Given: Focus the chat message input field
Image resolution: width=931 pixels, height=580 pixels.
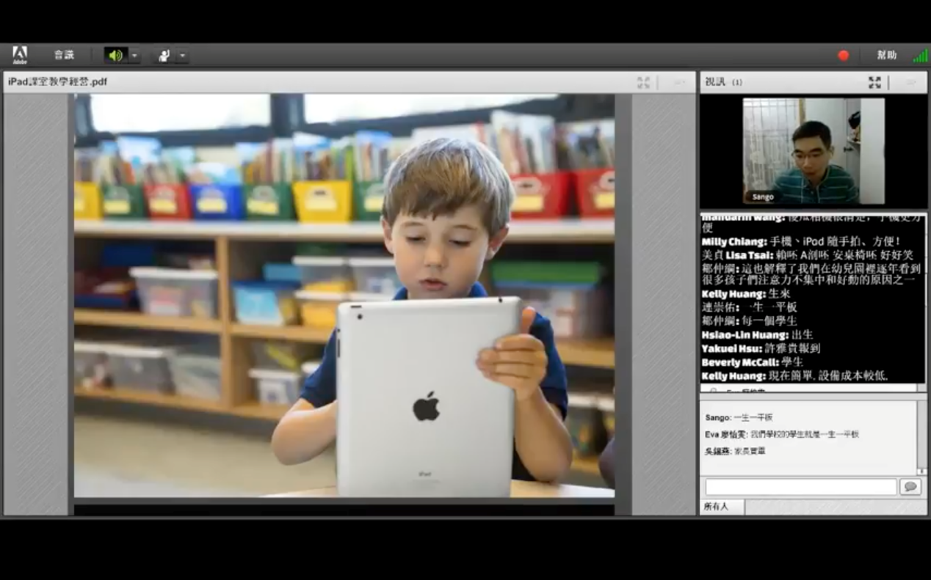Looking at the screenshot, I should point(801,487).
